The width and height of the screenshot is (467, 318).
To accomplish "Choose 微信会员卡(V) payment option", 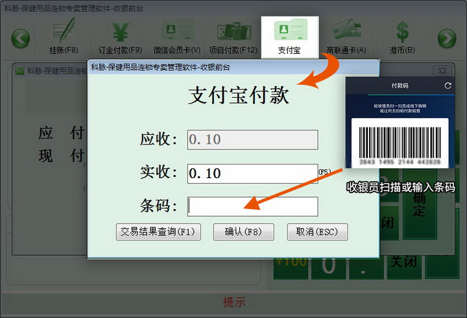I will pyautogui.click(x=177, y=36).
